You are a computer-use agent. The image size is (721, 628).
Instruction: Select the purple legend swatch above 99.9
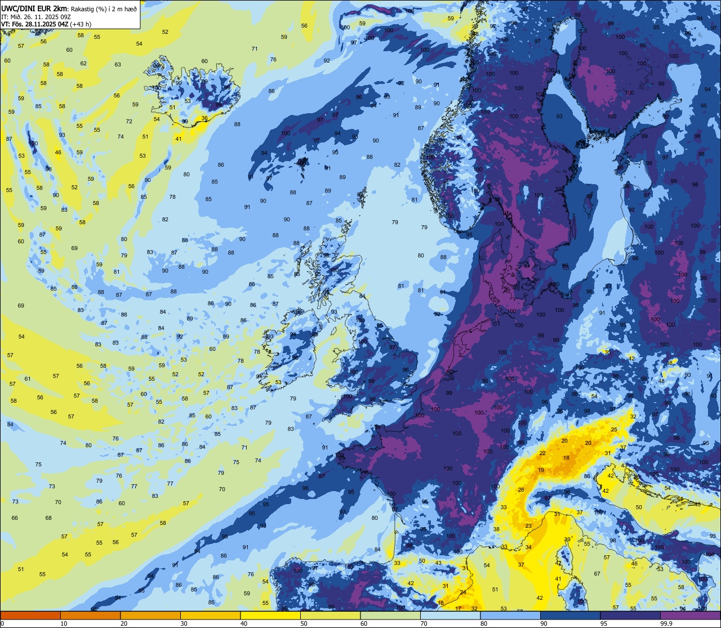click(x=690, y=616)
